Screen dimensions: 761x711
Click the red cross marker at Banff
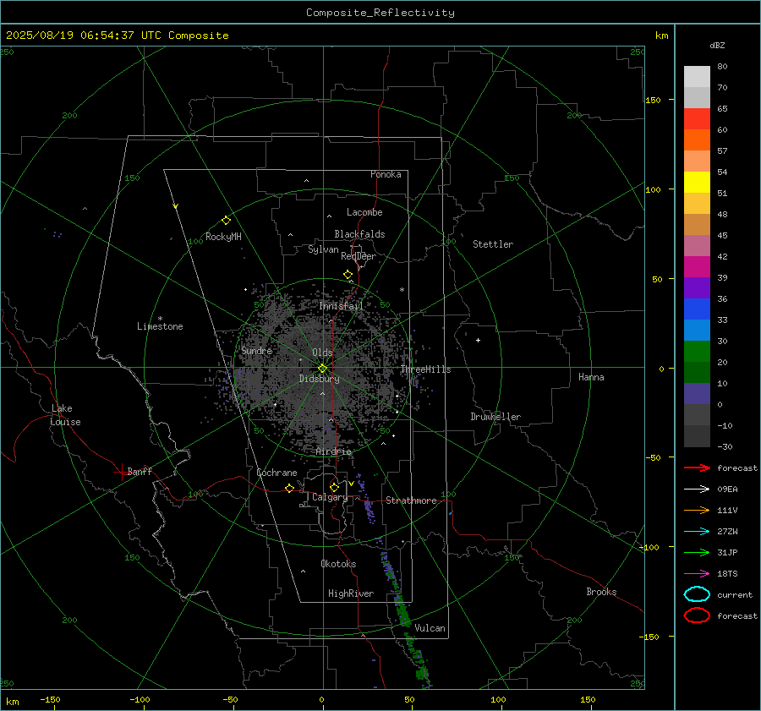click(121, 472)
